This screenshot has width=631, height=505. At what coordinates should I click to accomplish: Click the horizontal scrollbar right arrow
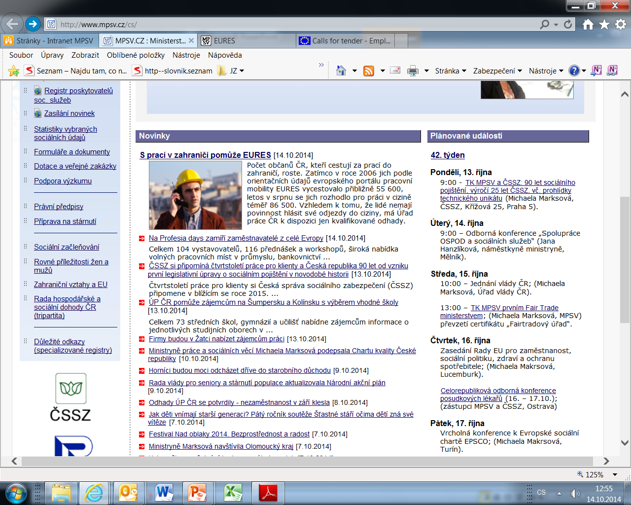[606, 461]
